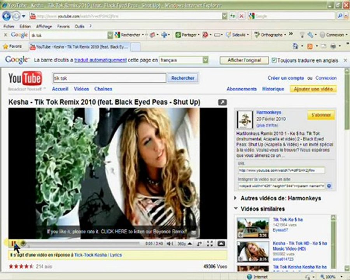Click the Afficher l'original button
The height and width of the screenshot is (280, 350).
click(x=244, y=60)
